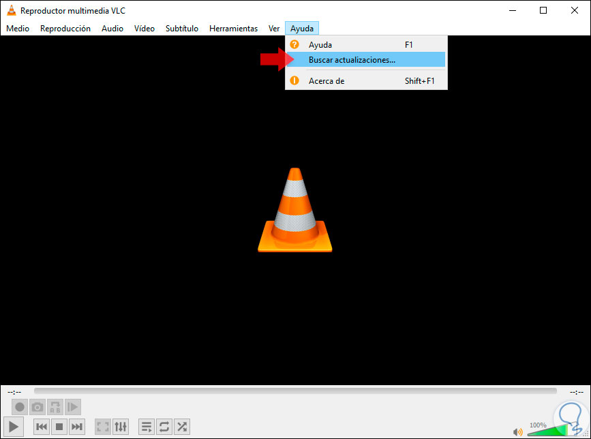The width and height of the screenshot is (591, 439).
Task: Open the Ver menu
Action: [x=274, y=29]
